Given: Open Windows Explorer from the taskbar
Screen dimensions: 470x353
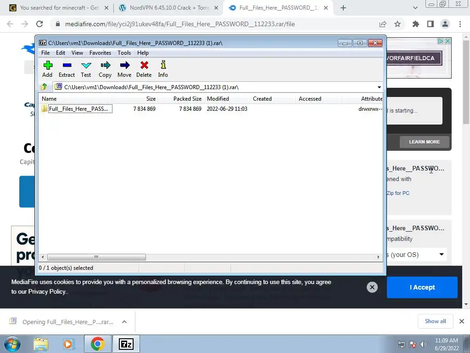Looking at the screenshot, I should [x=41, y=344].
